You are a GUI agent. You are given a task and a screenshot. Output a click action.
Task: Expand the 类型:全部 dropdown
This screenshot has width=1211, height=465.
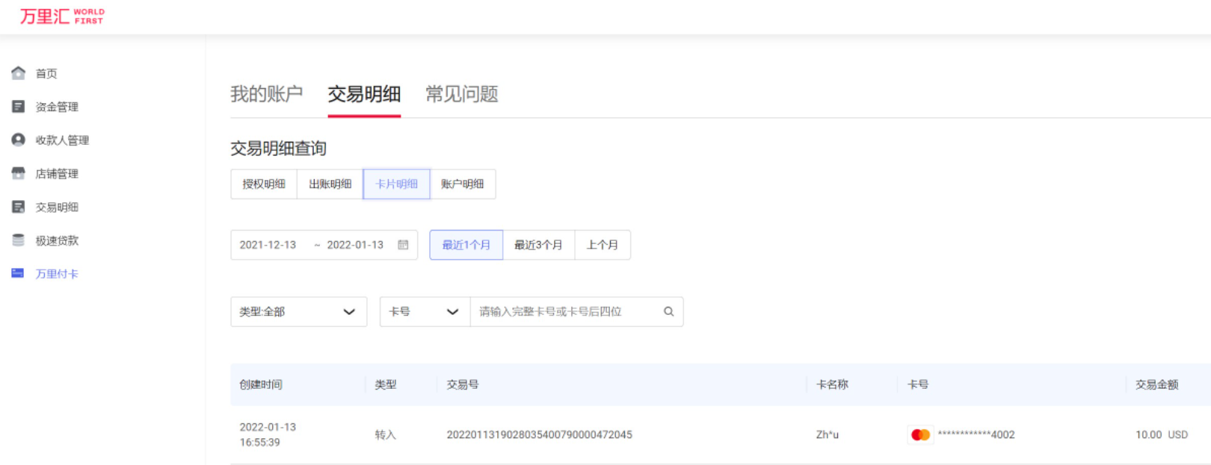[298, 312]
